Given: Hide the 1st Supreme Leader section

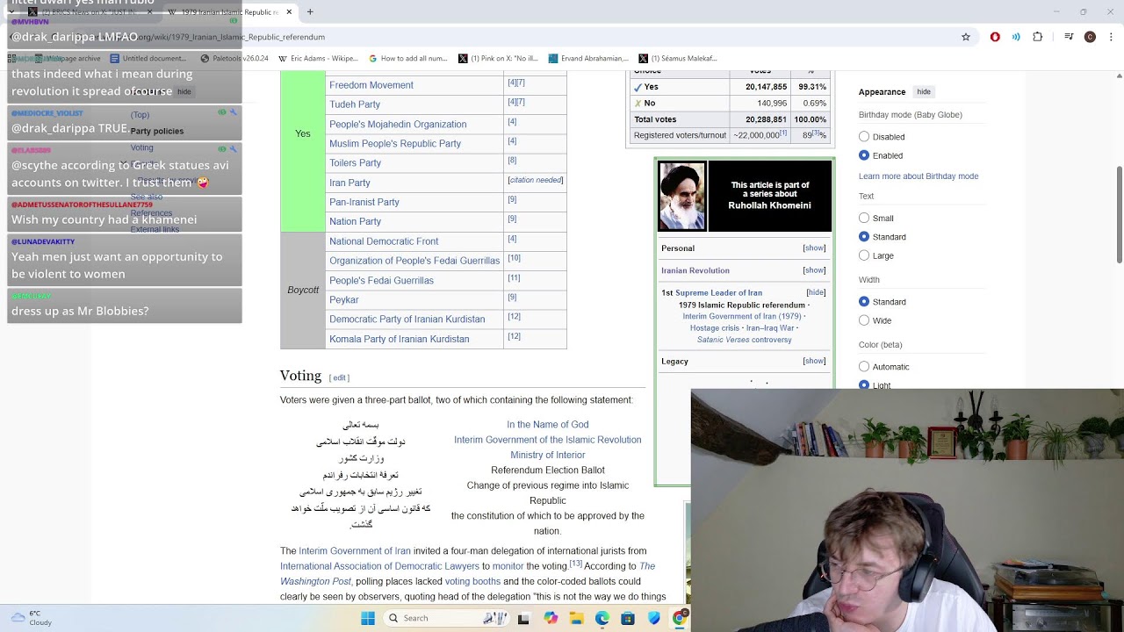Looking at the screenshot, I should (816, 292).
